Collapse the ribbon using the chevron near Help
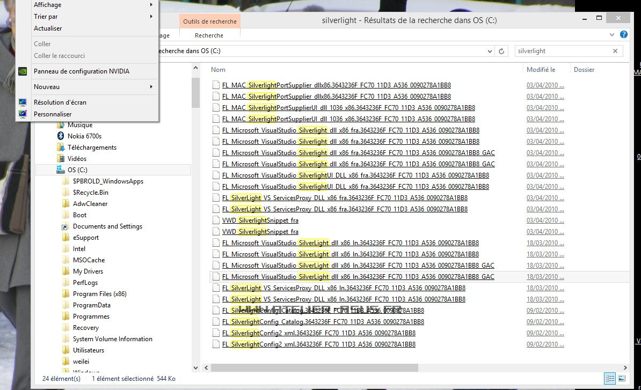The width and height of the screenshot is (641, 390). [x=611, y=34]
